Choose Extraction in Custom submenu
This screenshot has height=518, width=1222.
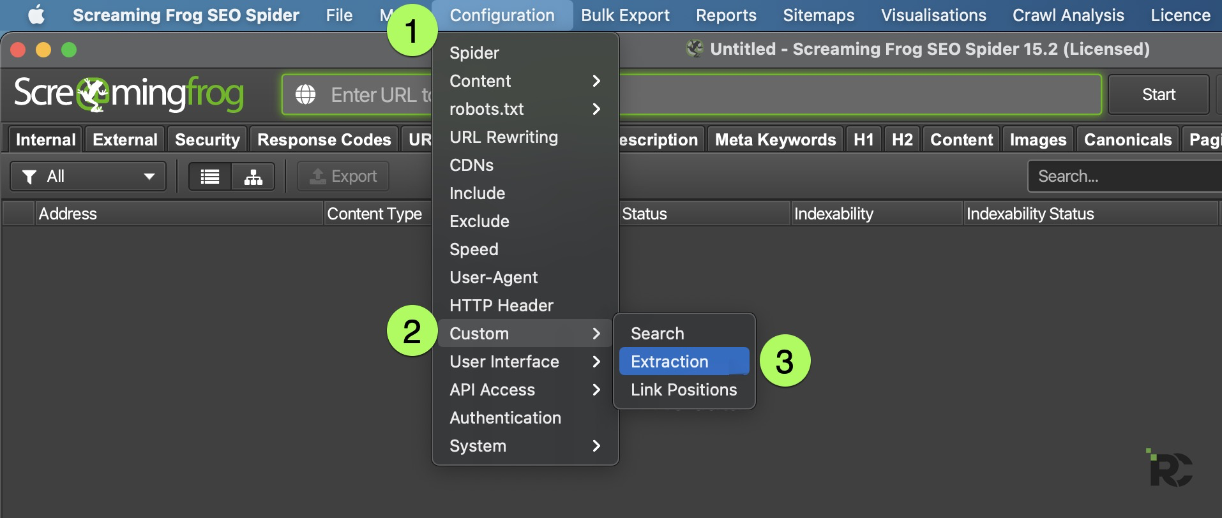pyautogui.click(x=684, y=362)
